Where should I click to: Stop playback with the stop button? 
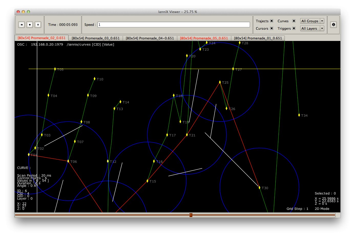[x=30, y=25]
